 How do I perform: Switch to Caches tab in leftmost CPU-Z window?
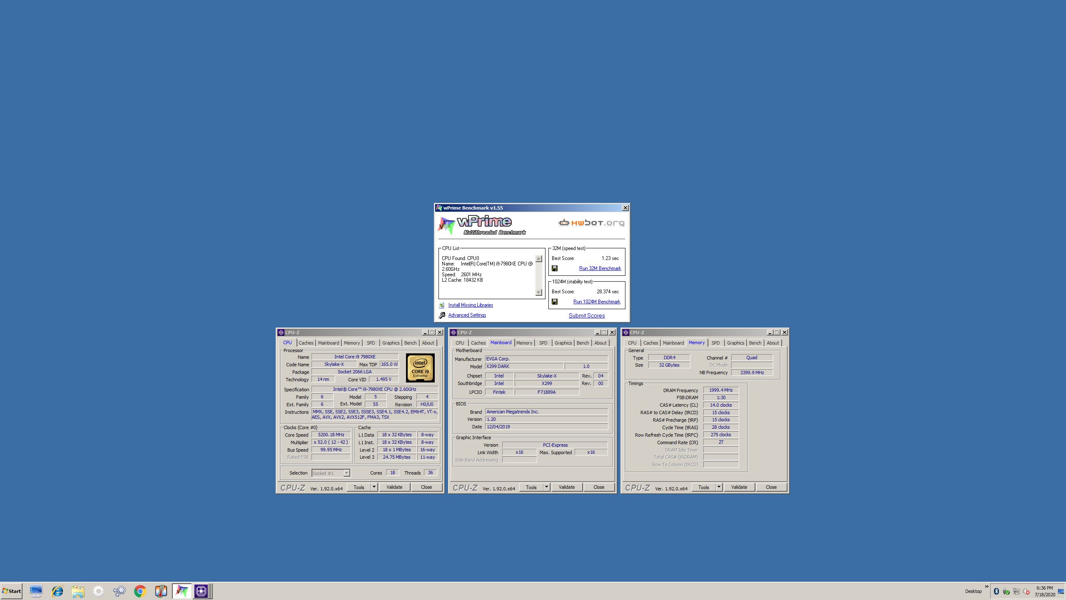click(x=306, y=343)
